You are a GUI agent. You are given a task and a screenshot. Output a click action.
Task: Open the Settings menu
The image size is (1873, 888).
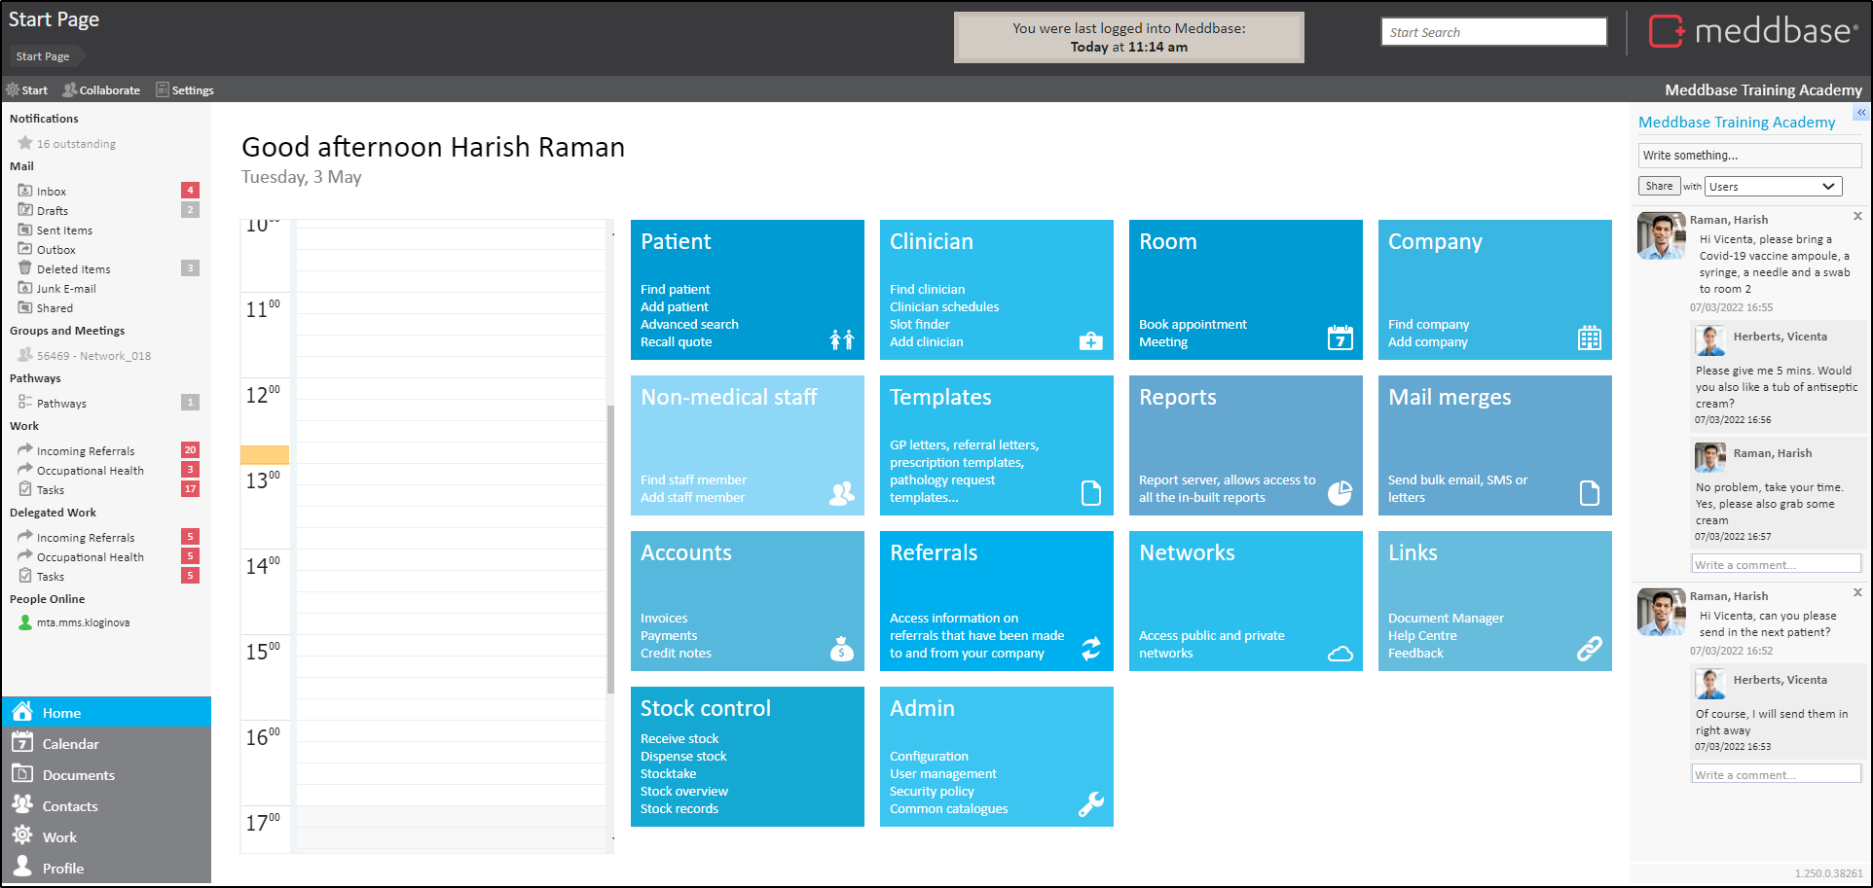[185, 90]
